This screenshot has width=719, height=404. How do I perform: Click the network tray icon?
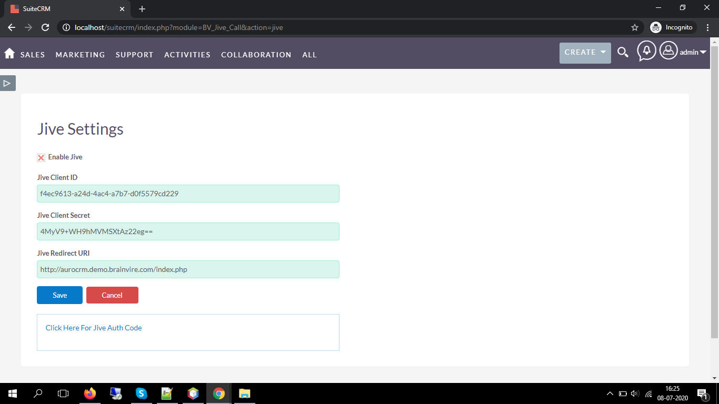(x=648, y=393)
